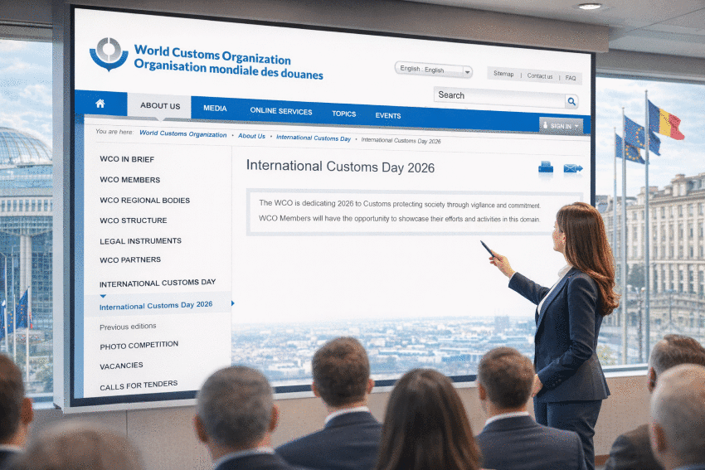Open Previous editions in the sidebar
The image size is (705, 470).
pos(128,327)
